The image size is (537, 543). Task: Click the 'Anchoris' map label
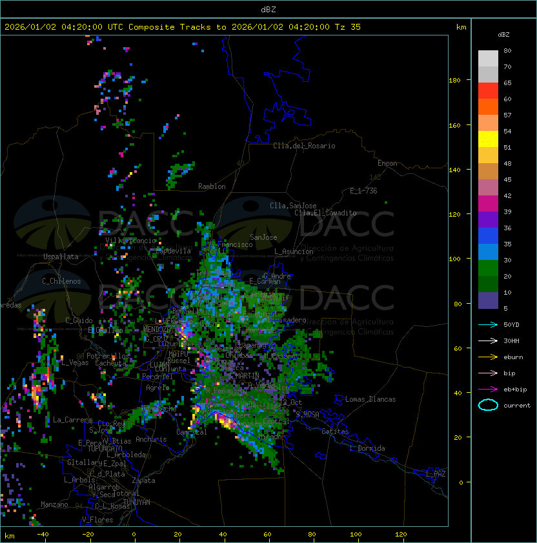coord(151,439)
